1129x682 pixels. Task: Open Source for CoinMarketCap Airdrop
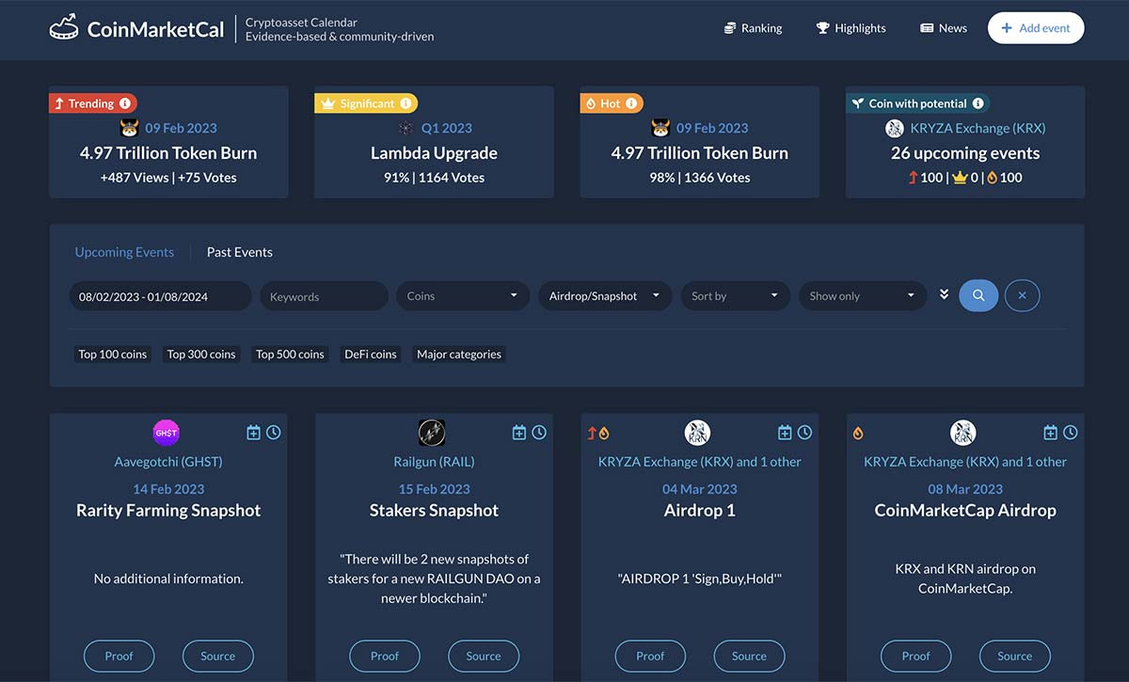pos(1015,656)
